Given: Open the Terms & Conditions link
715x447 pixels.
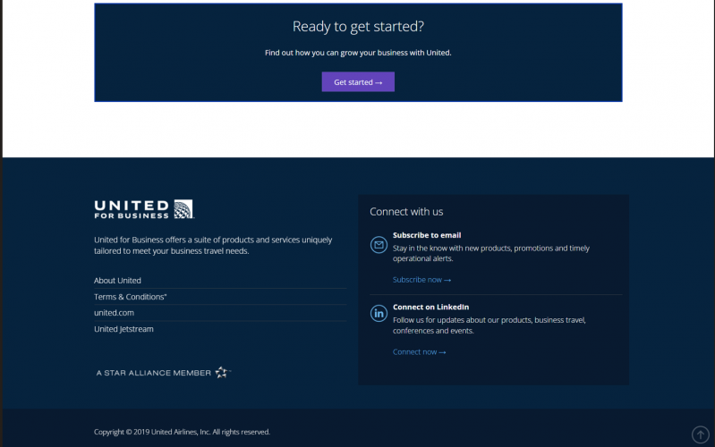Looking at the screenshot, I should coord(131,297).
